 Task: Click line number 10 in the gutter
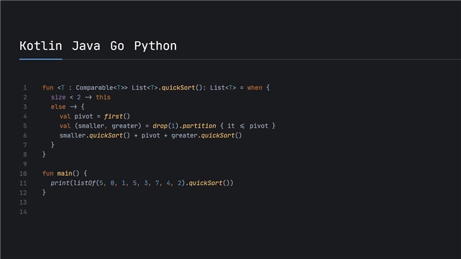pyautogui.click(x=23, y=174)
